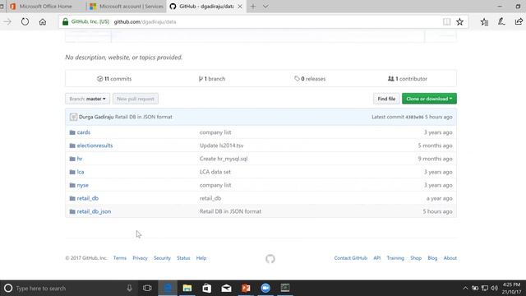Open the lca folder

click(x=81, y=172)
